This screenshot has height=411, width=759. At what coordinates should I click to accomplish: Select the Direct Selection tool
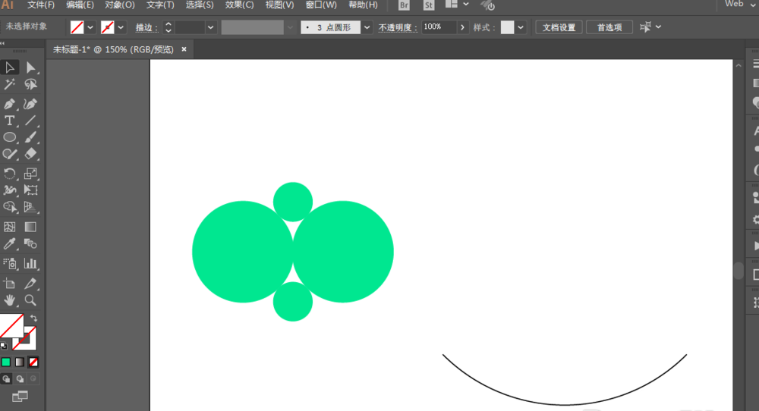30,67
